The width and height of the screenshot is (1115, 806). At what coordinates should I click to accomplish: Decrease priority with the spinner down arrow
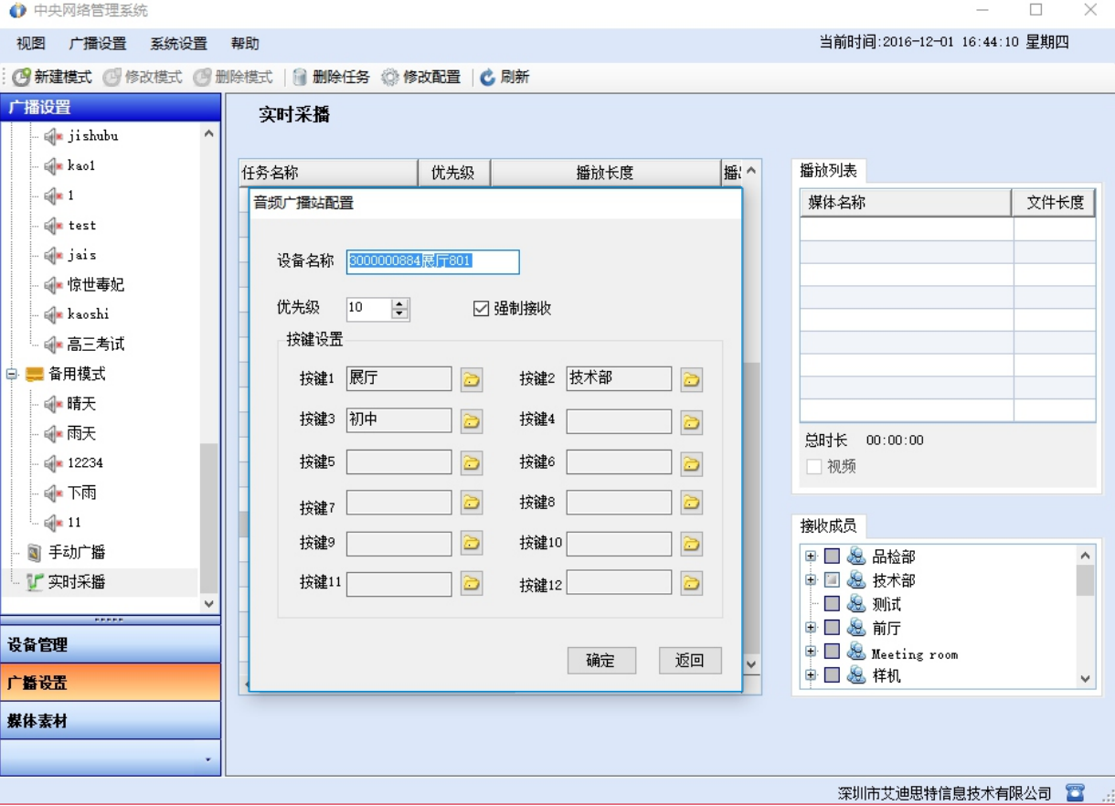pos(400,314)
